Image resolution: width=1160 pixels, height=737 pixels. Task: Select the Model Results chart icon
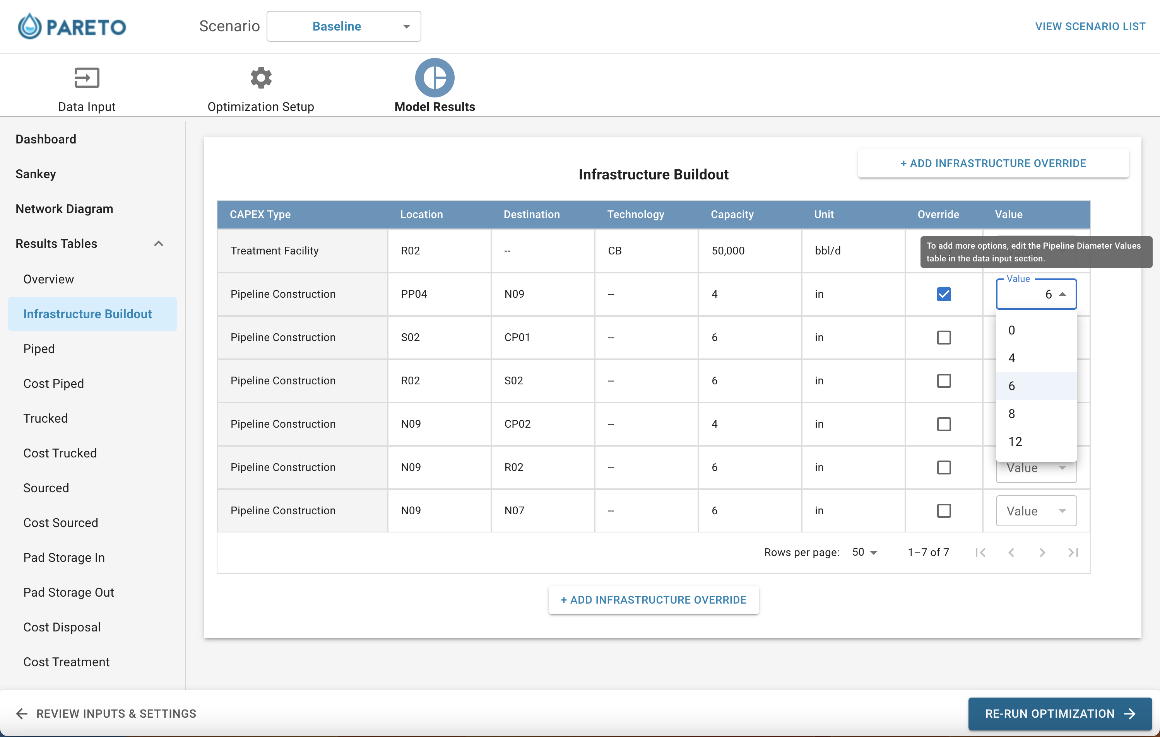pyautogui.click(x=435, y=77)
